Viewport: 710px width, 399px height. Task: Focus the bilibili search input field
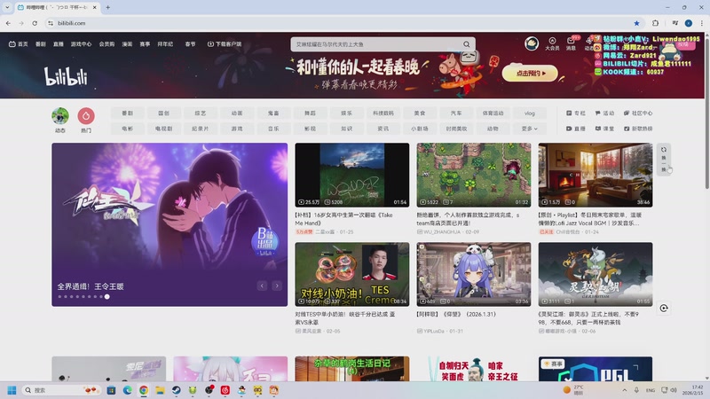point(375,44)
